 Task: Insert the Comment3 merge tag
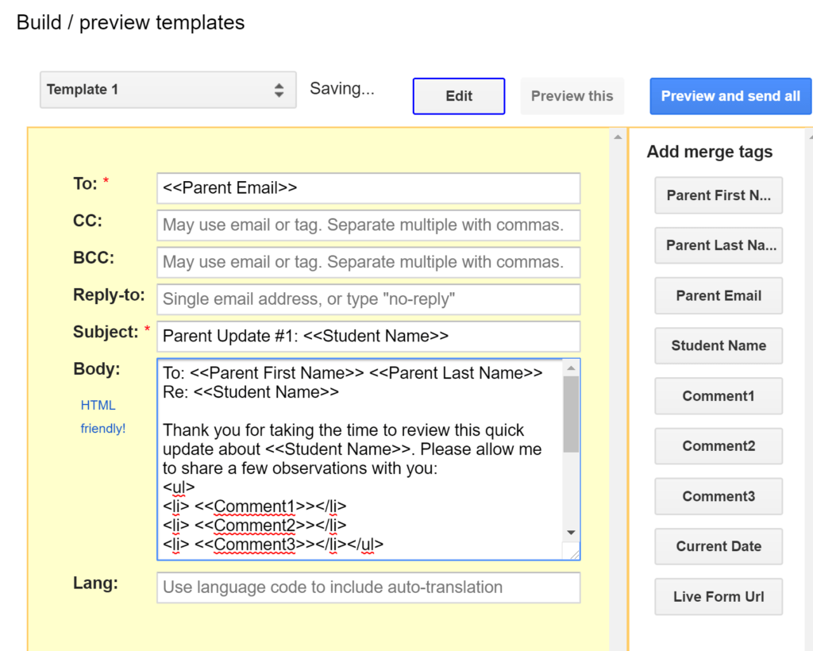719,496
